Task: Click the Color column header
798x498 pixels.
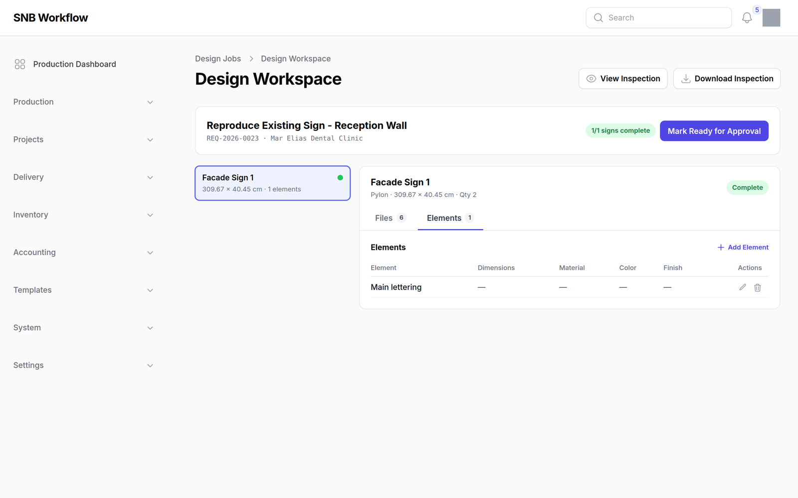Action: coord(628,268)
